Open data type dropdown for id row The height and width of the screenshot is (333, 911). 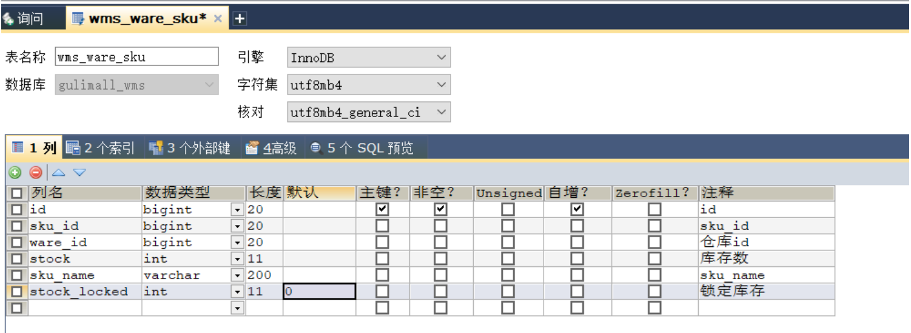click(x=237, y=210)
